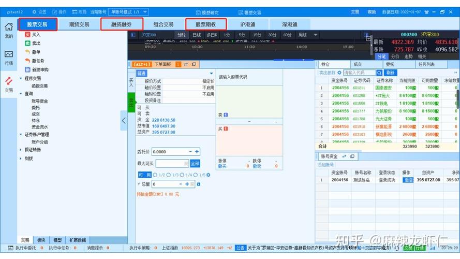
Task: Click the skin shirt icon in title bar
Action: (x=426, y=12)
